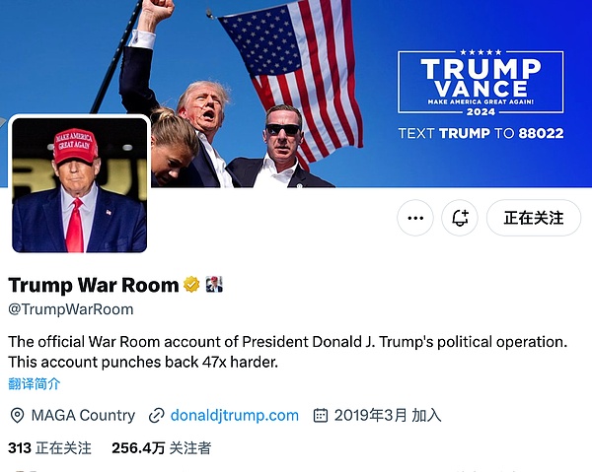Click the affiliate badge beside the name
Viewport: 592px width, 472px height.
point(214,284)
